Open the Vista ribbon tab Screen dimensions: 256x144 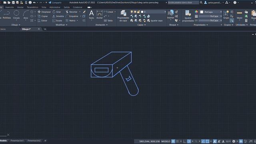click(x=44, y=7)
